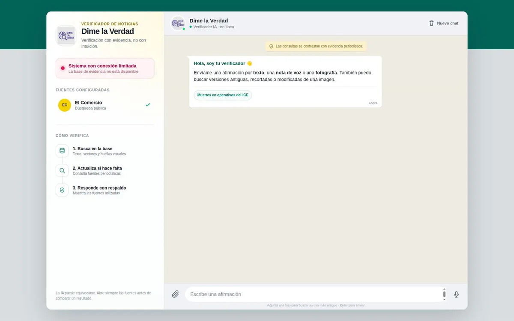Click the down arrow of input scrollbar

pyautogui.click(x=444, y=299)
